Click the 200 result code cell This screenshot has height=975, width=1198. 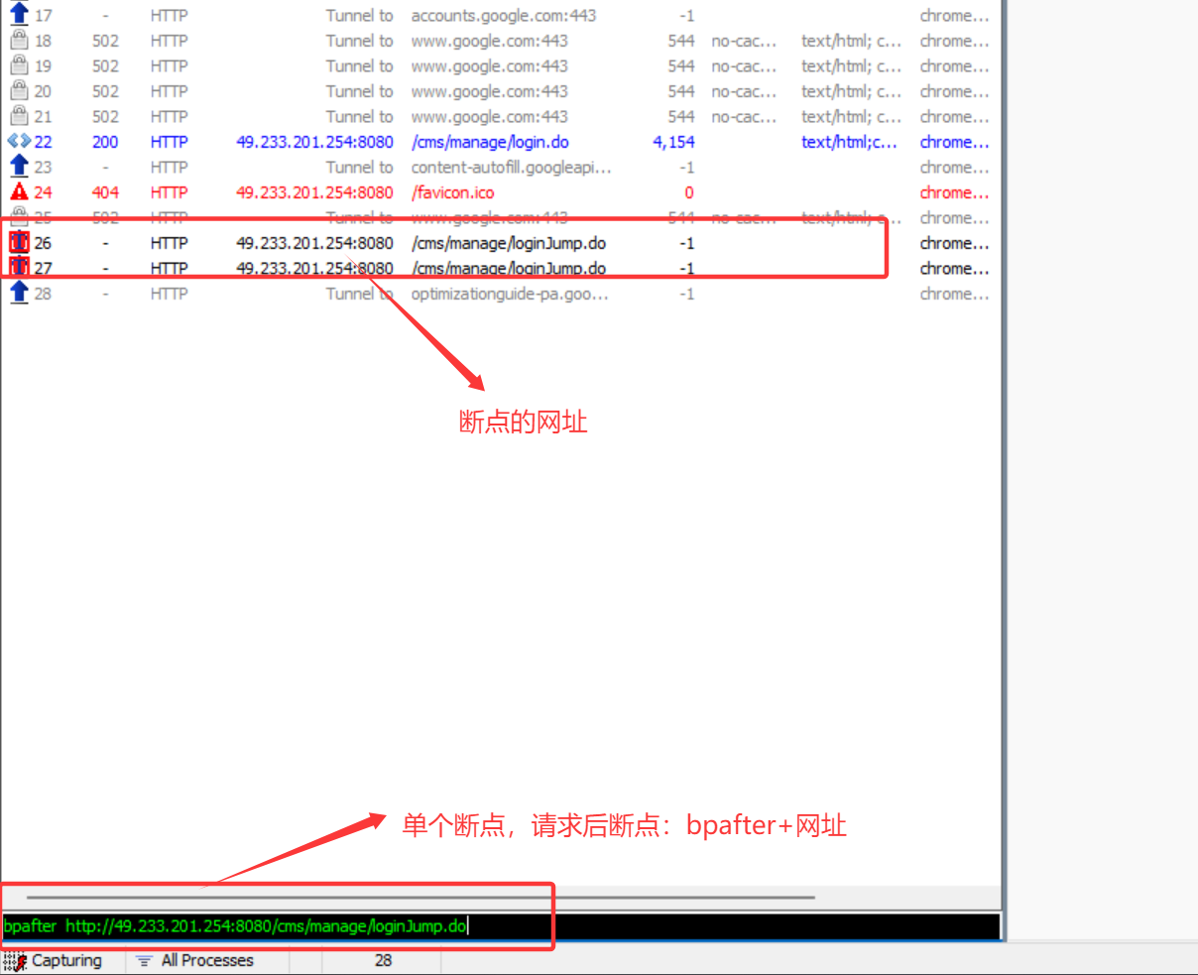click(105, 142)
